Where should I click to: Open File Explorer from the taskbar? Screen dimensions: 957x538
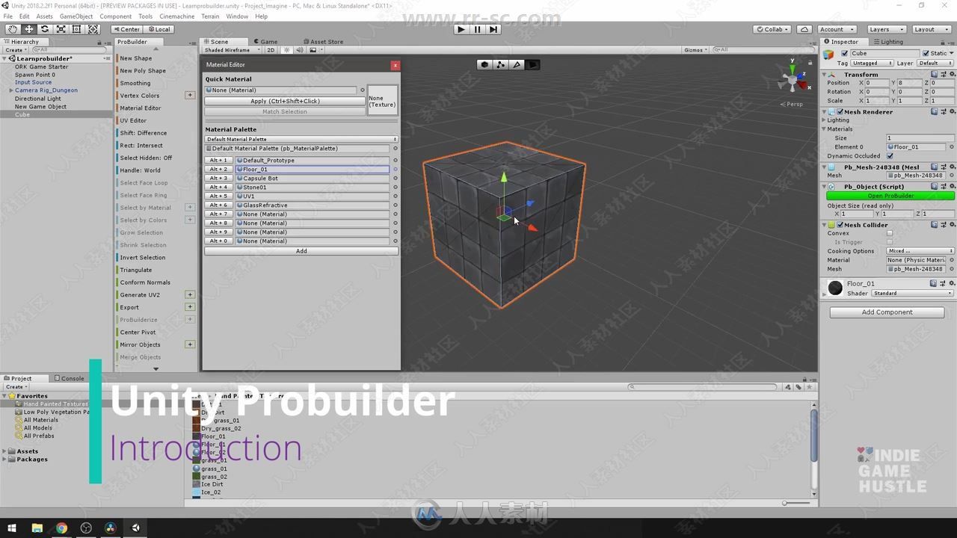click(x=37, y=528)
